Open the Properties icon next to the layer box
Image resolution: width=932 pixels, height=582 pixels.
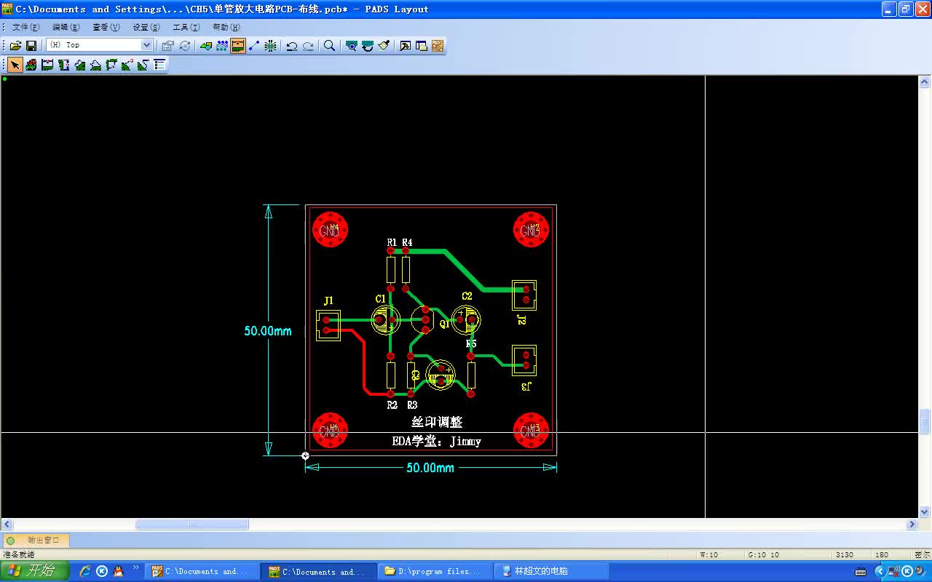168,45
